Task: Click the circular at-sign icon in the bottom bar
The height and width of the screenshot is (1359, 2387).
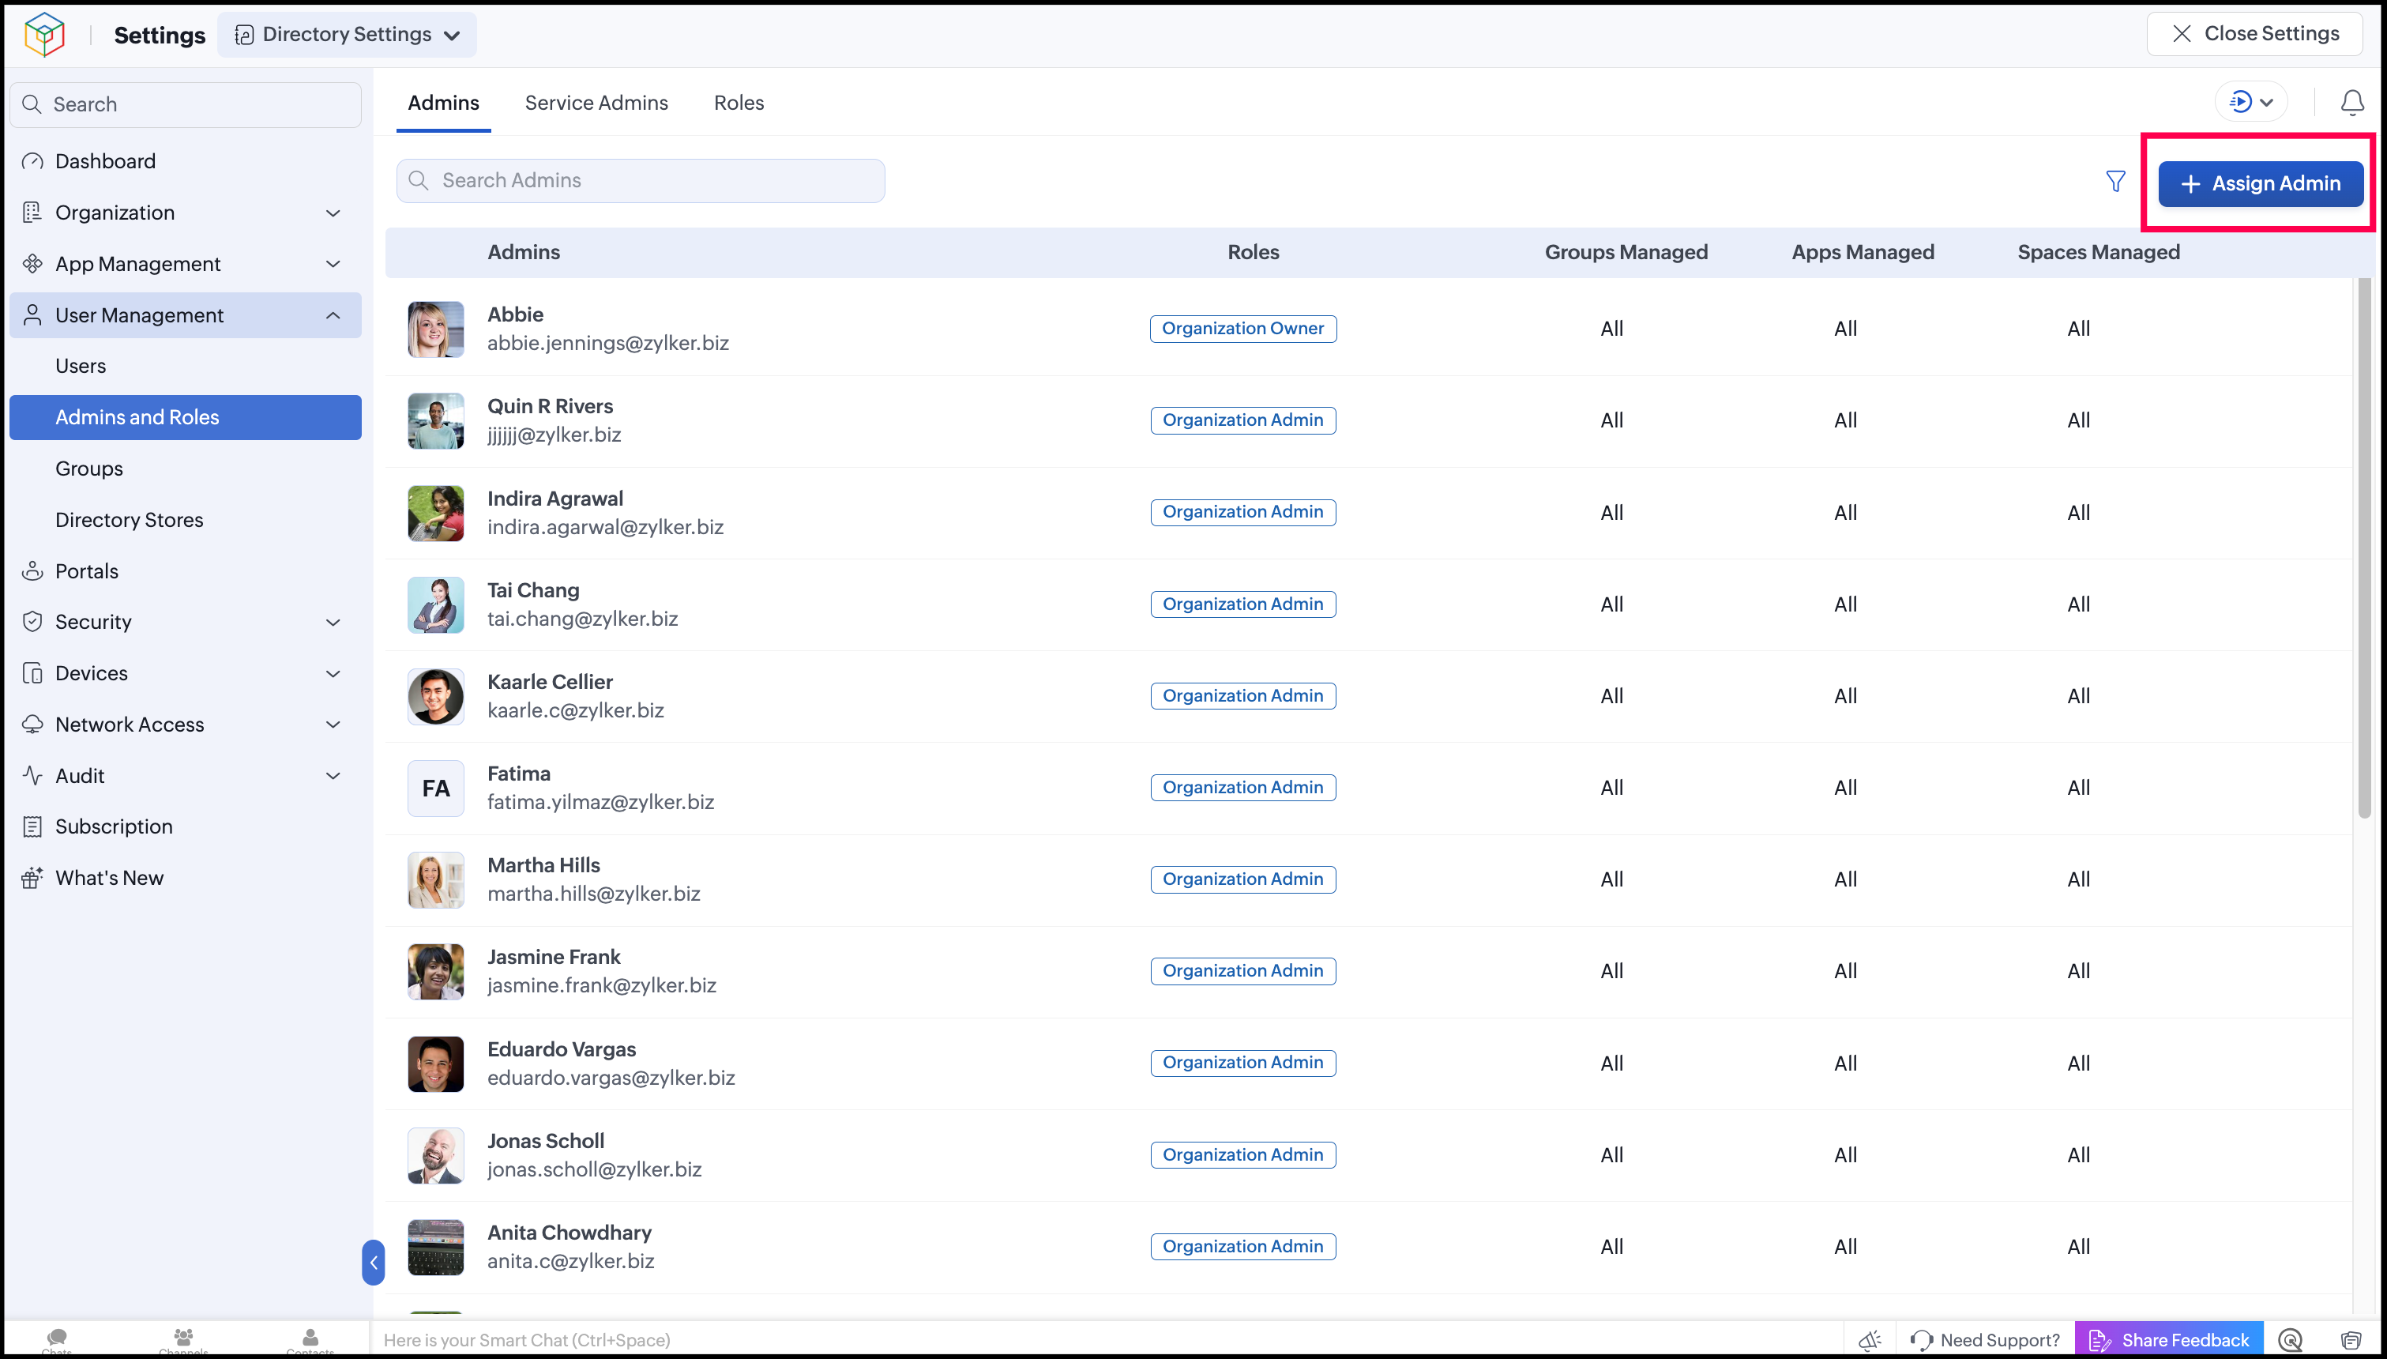Action: point(2290,1340)
